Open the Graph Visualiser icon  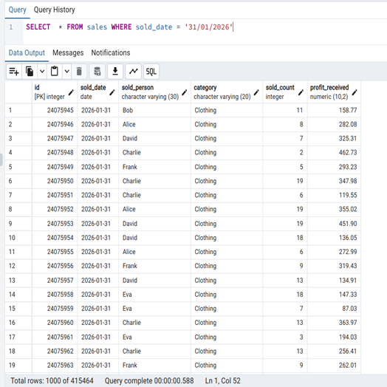coord(133,72)
